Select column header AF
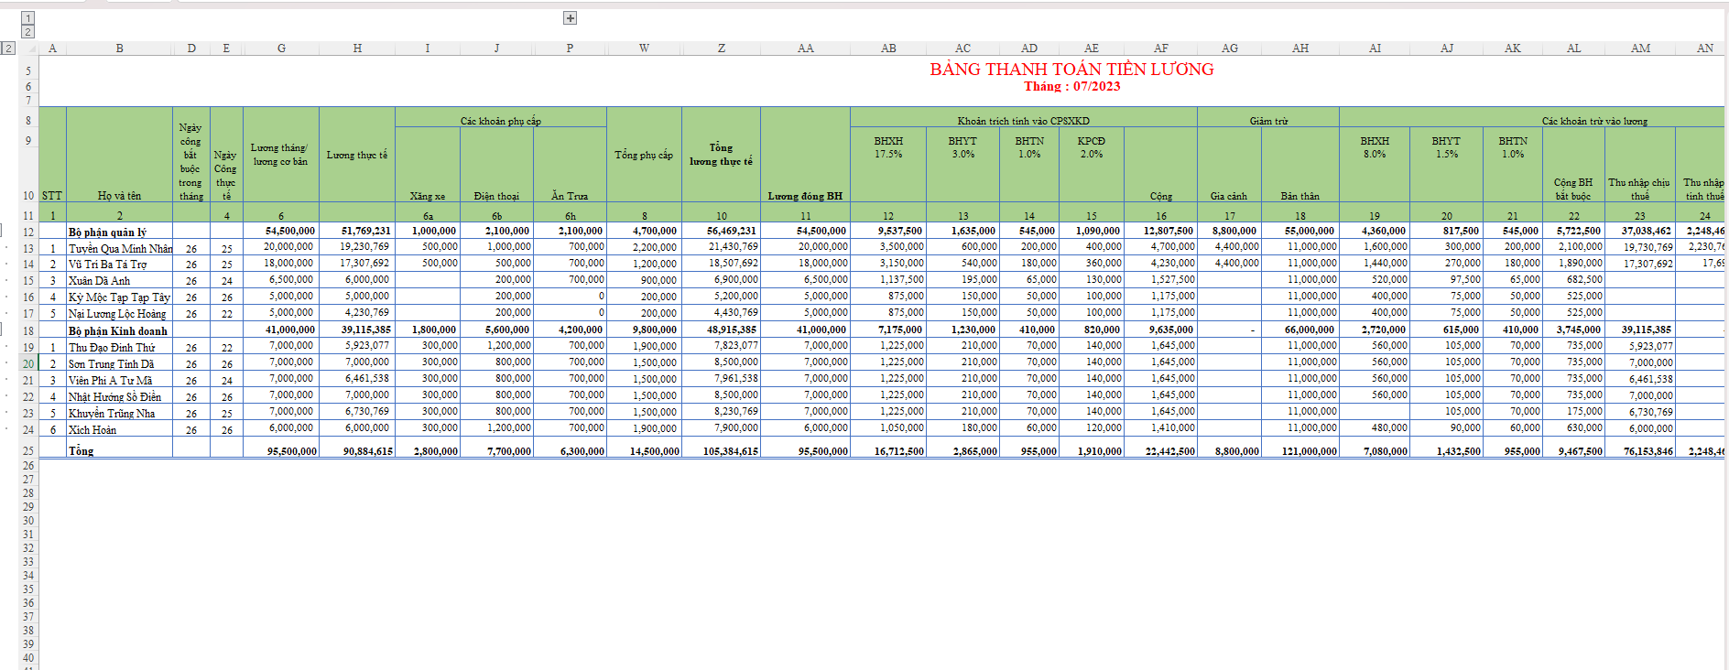This screenshot has height=670, width=1729. [1161, 49]
